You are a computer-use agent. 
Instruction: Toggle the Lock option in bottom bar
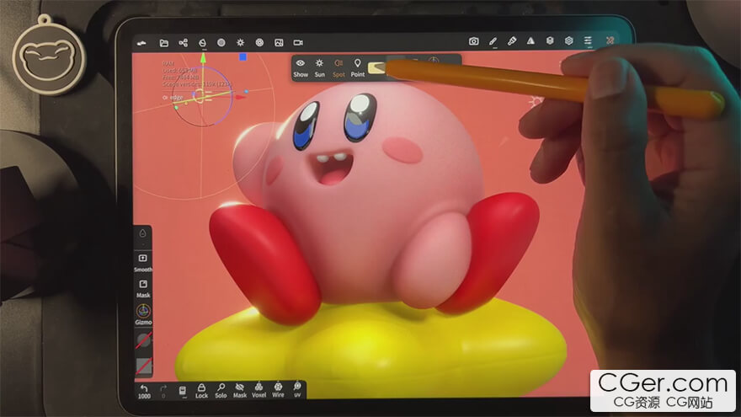201,389
